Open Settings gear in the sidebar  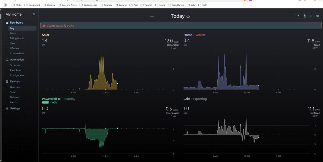pos(7,108)
